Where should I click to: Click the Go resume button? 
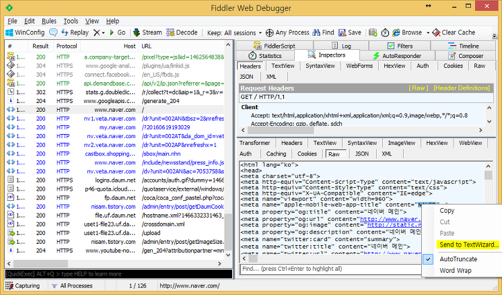pos(118,32)
